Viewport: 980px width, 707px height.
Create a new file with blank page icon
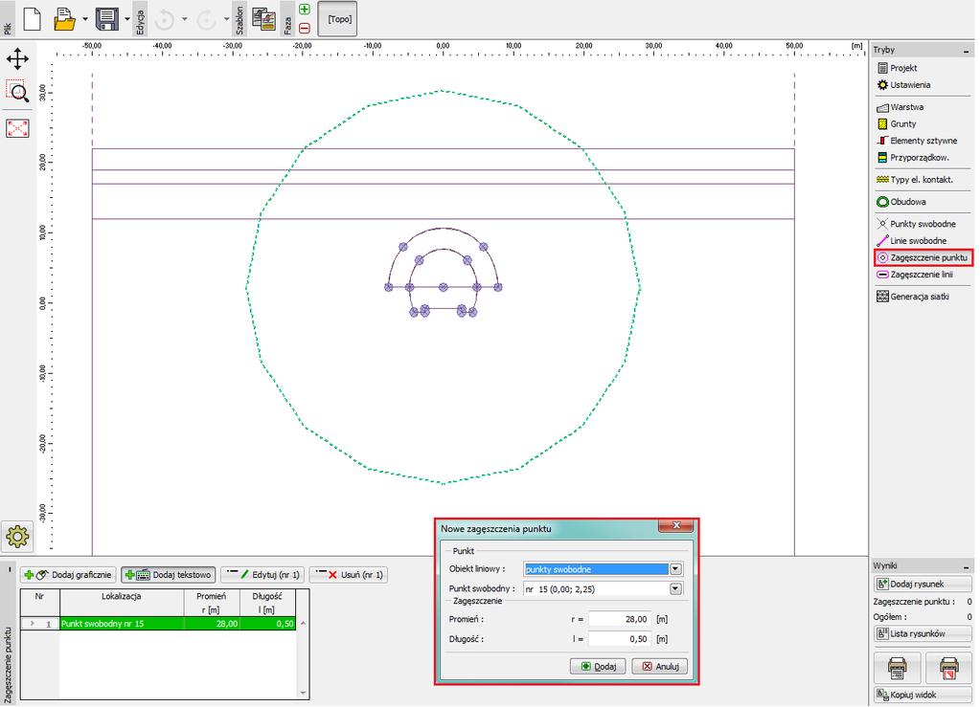pos(32,19)
